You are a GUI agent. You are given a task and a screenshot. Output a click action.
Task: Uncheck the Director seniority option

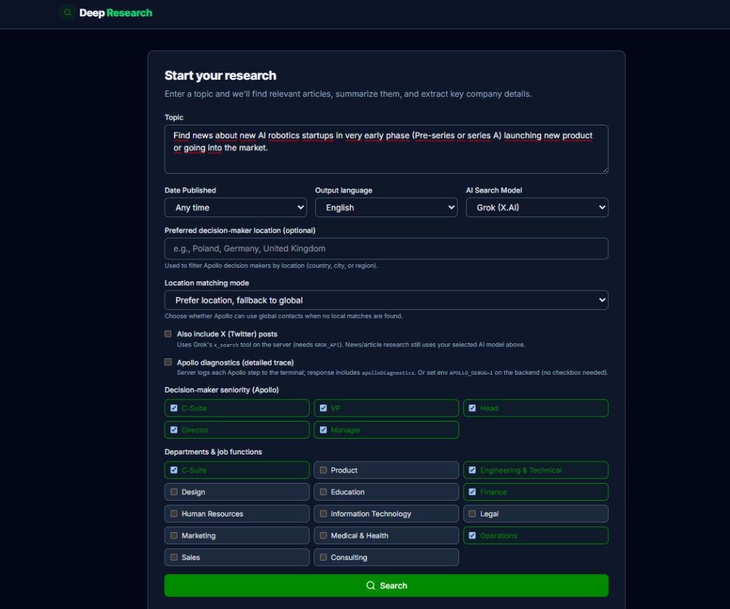point(174,430)
